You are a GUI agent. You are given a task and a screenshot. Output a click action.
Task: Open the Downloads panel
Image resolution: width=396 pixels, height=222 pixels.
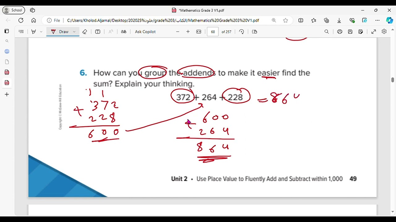click(x=339, y=20)
